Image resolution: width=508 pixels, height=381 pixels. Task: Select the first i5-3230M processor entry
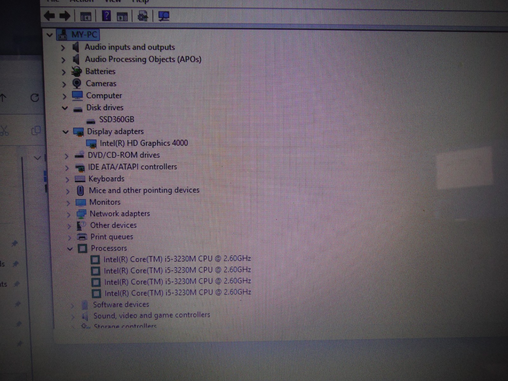click(x=177, y=259)
